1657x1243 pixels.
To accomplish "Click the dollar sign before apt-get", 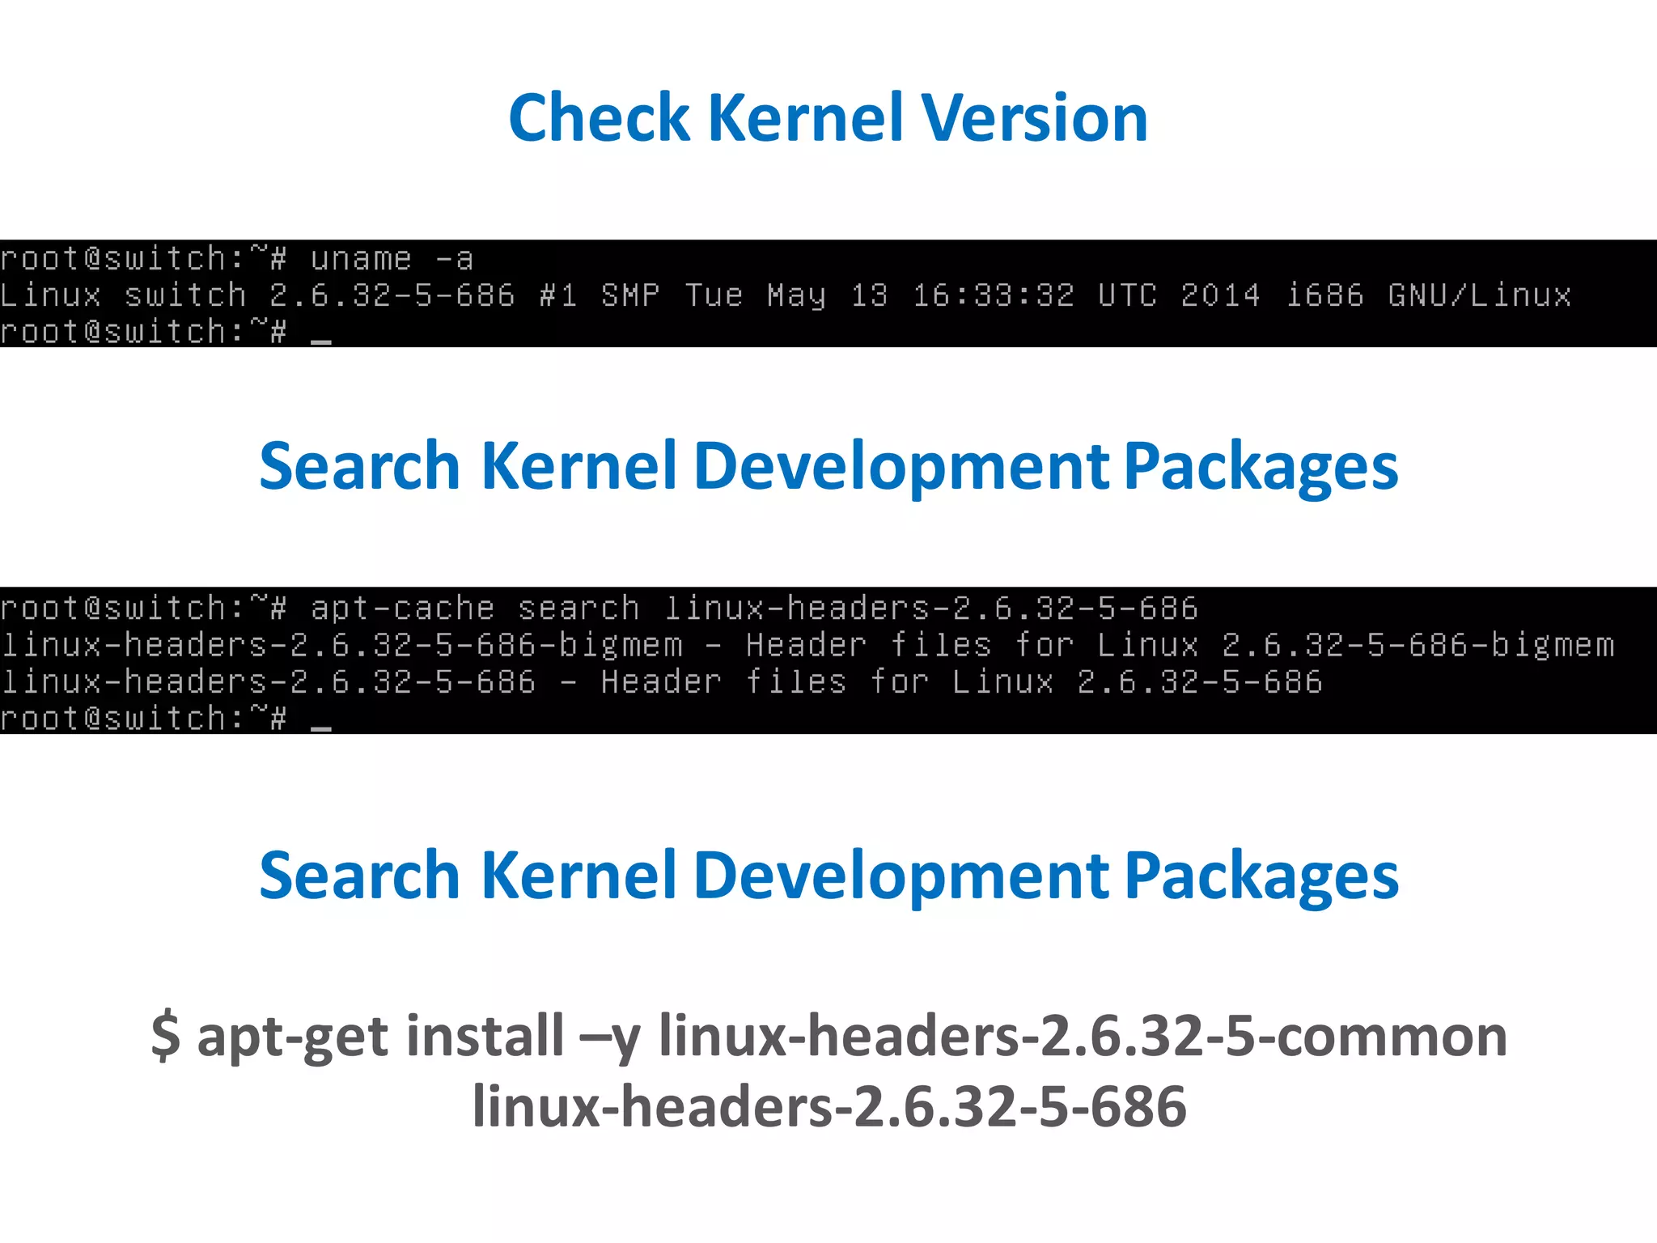I will [x=166, y=1036].
